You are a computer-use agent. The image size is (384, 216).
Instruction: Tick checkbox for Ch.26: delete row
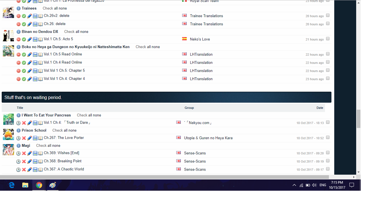(328, 24)
